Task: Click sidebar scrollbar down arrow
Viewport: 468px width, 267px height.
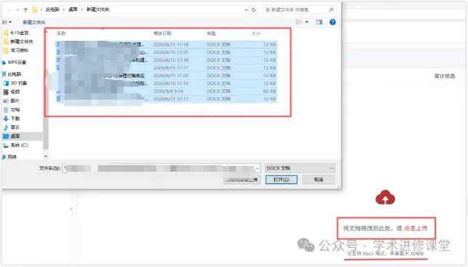Action: click(x=46, y=156)
